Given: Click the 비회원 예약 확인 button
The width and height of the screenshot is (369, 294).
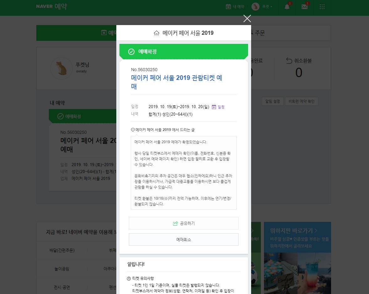Looking at the screenshot, I should coord(302,101).
